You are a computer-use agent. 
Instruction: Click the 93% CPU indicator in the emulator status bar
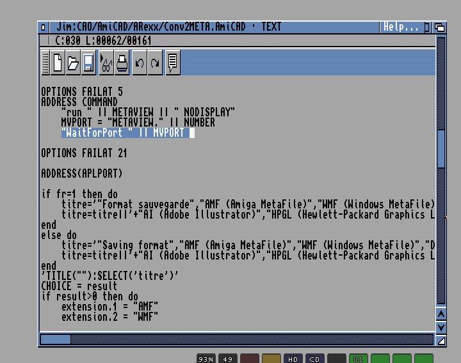206,359
